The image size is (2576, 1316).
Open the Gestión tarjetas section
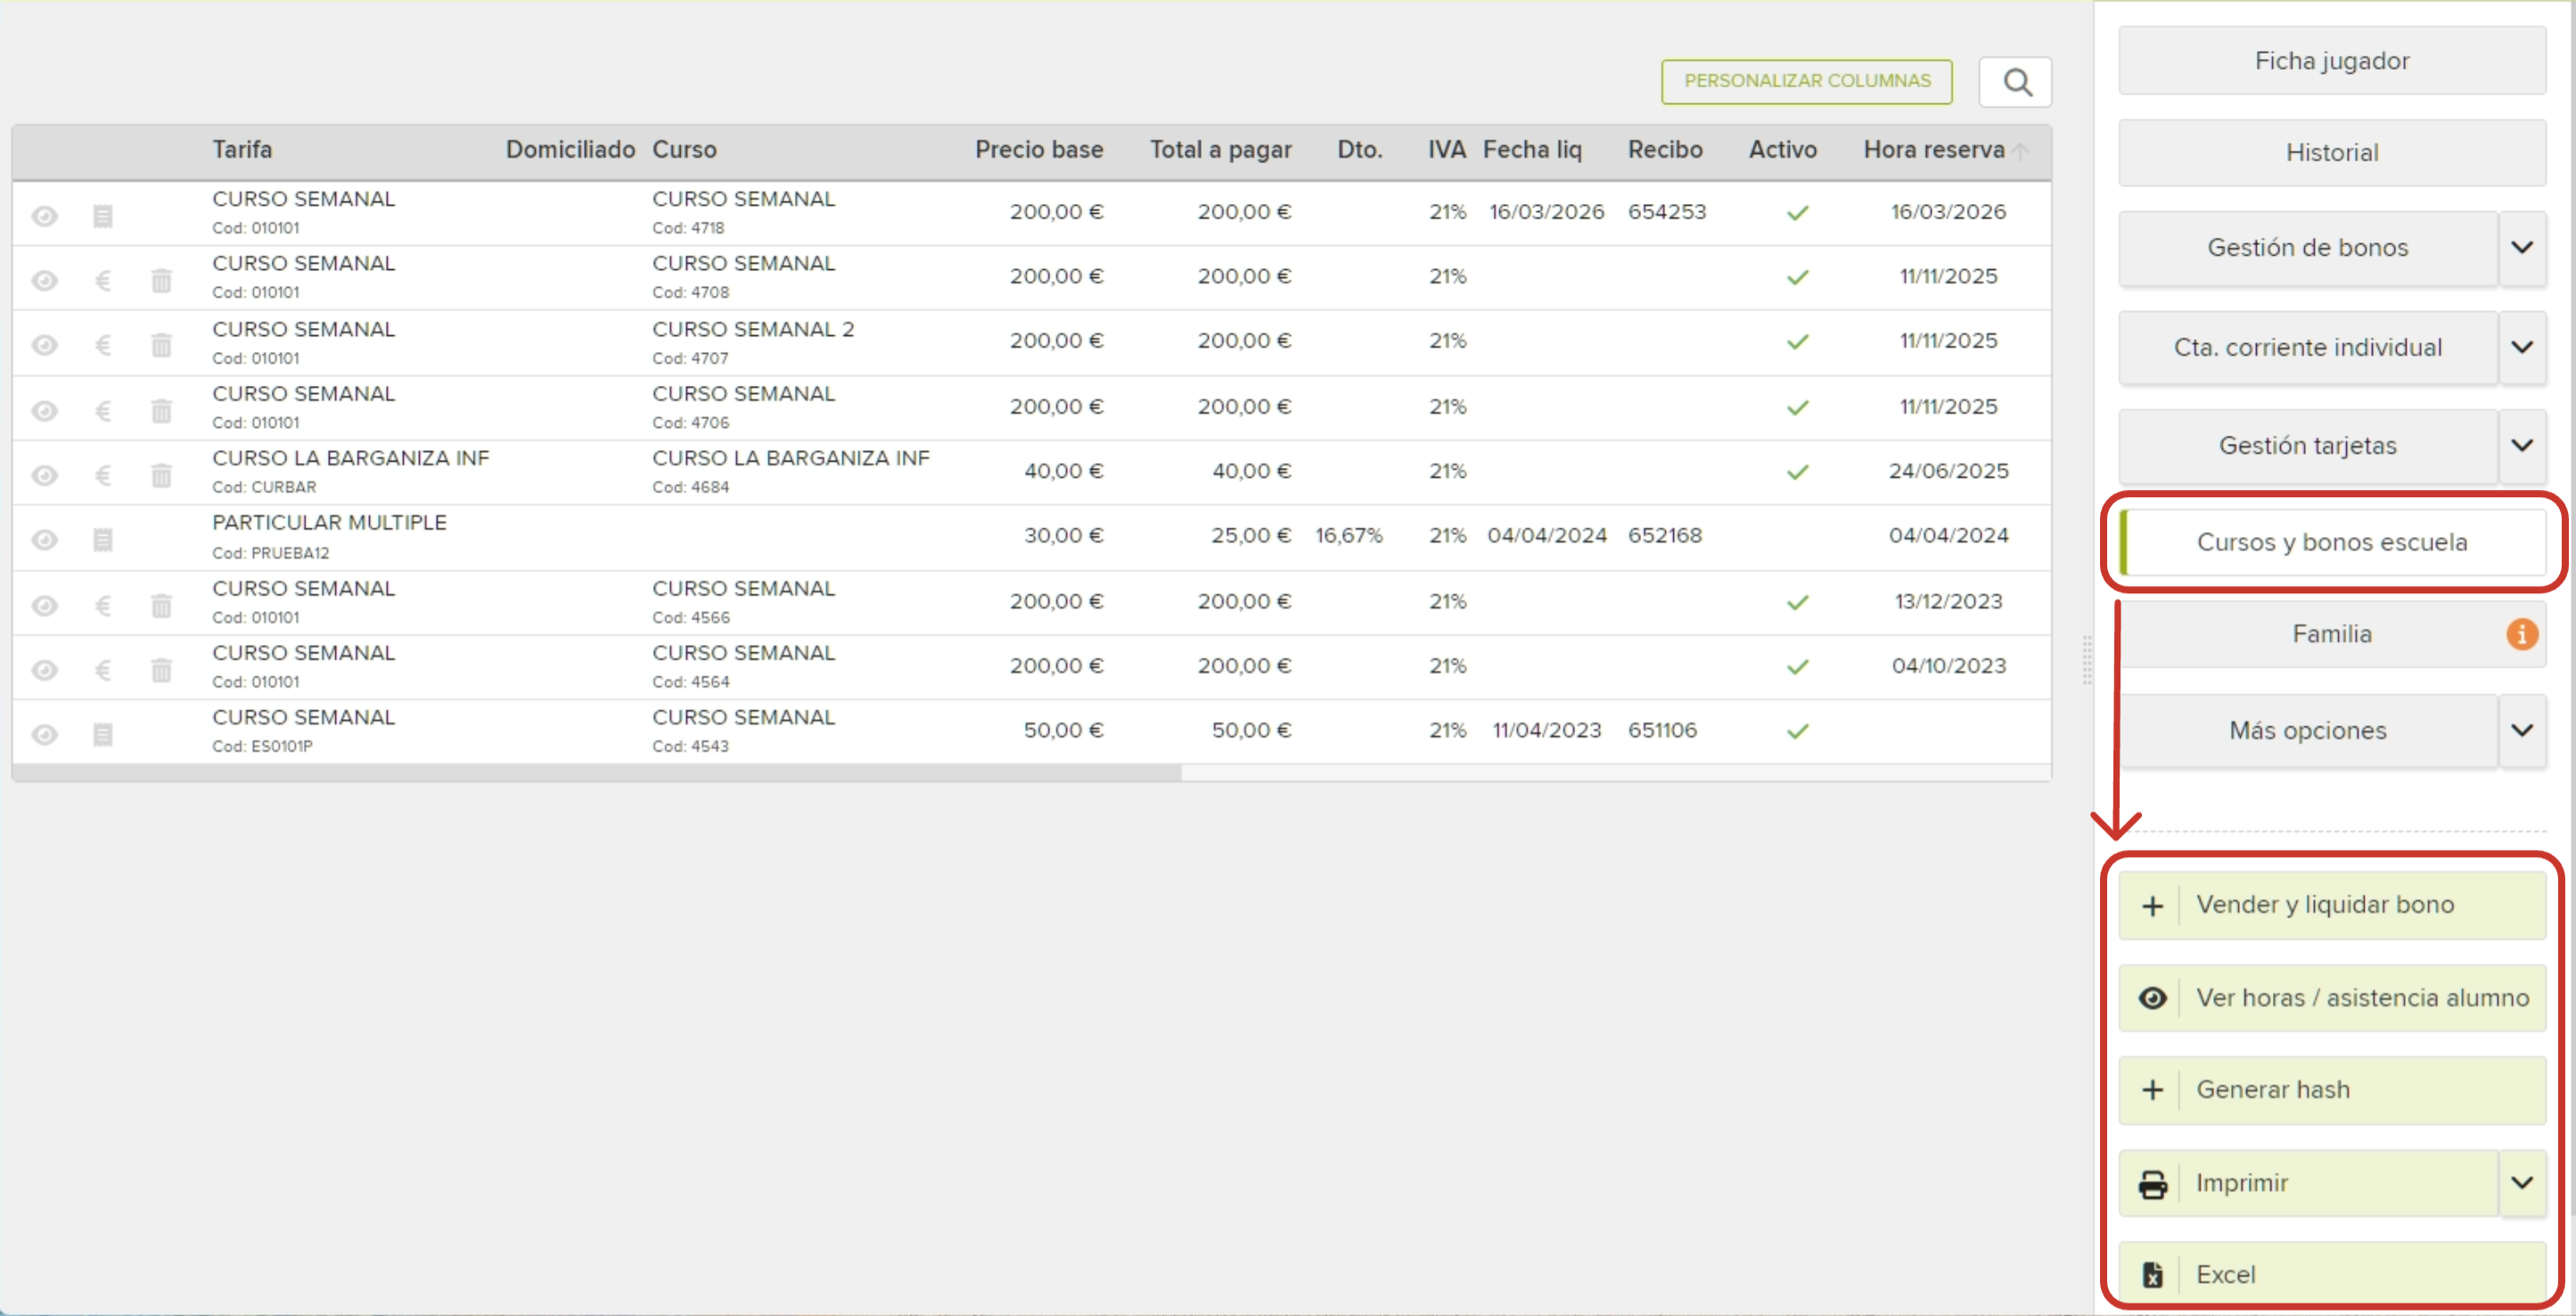2308,445
